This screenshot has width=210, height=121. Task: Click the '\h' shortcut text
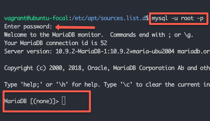[62, 85]
